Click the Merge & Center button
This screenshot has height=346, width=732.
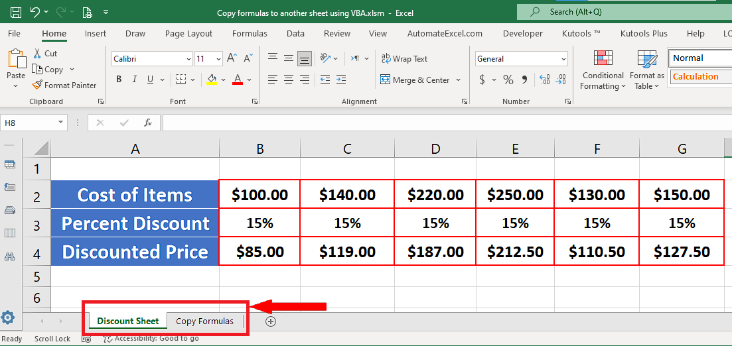tap(415, 80)
